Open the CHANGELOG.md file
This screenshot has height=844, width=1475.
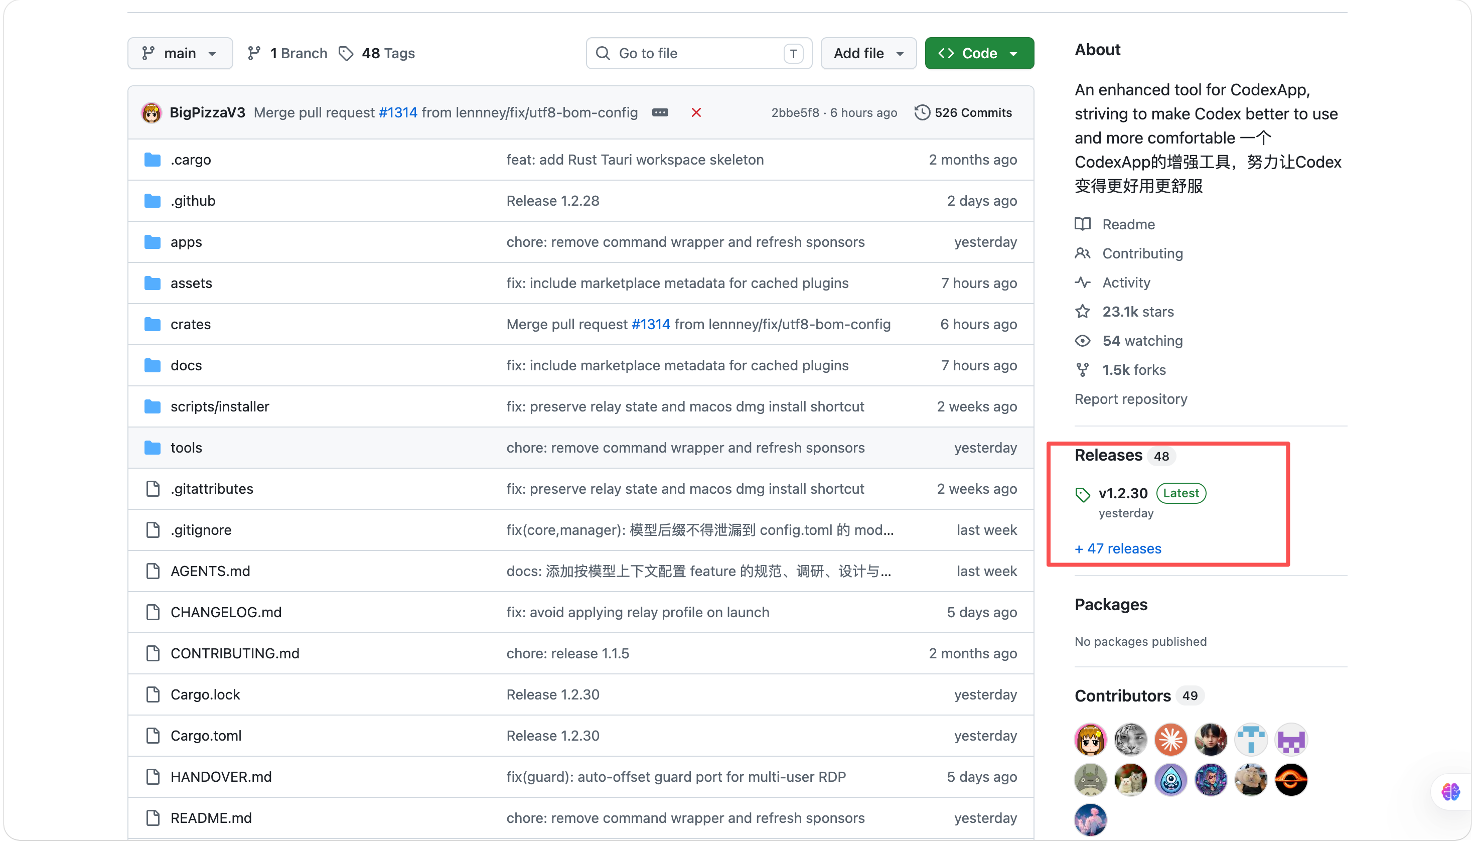click(x=226, y=612)
